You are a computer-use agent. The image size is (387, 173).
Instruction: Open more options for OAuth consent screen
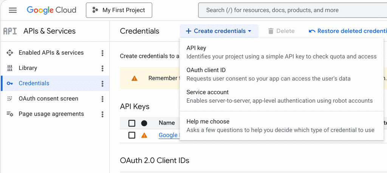pyautogui.click(x=102, y=99)
